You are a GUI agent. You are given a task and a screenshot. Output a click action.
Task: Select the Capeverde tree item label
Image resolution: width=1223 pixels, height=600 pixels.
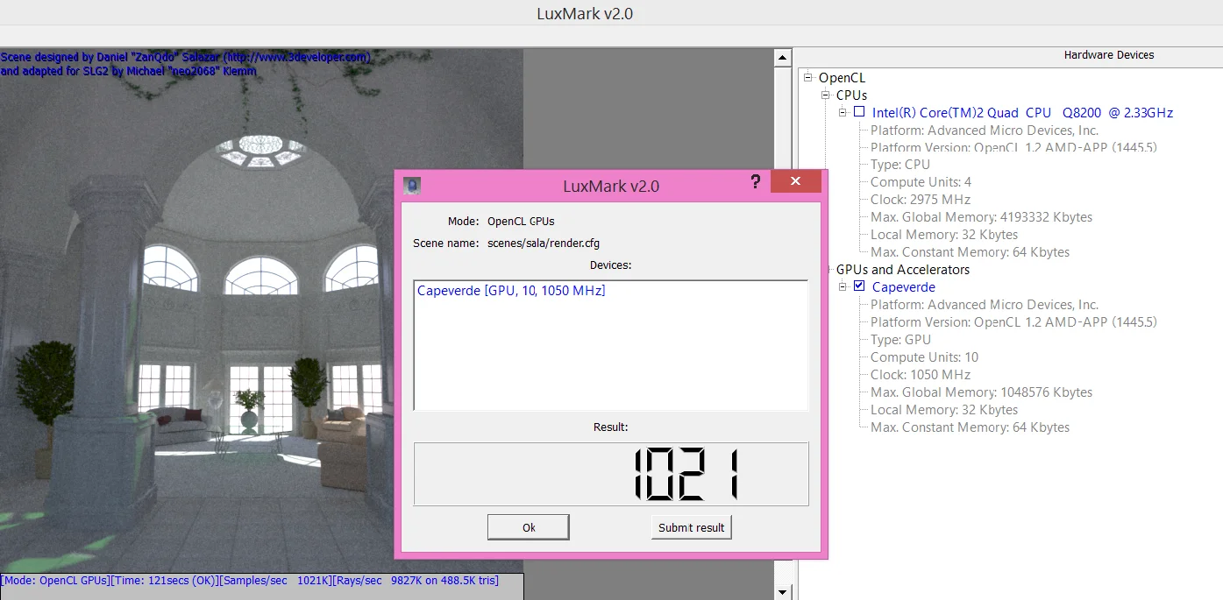pos(904,287)
